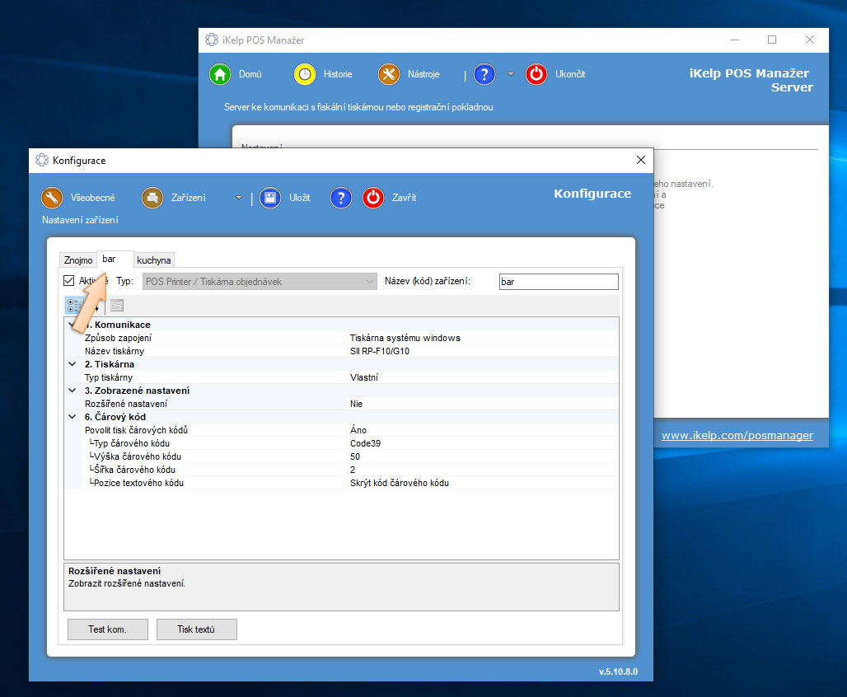
Task: Click the Název (kód) zařízení text field
Action: point(558,282)
